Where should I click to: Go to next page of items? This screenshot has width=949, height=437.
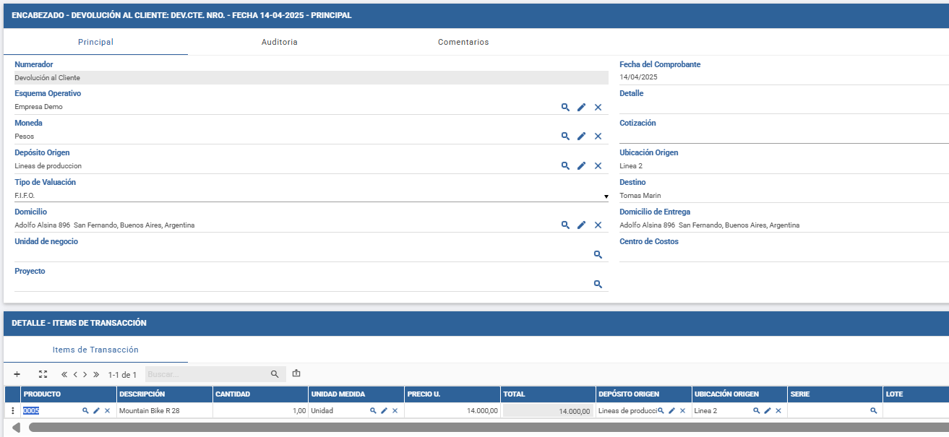85,374
